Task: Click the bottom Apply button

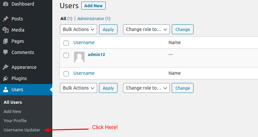Action: [x=108, y=88]
